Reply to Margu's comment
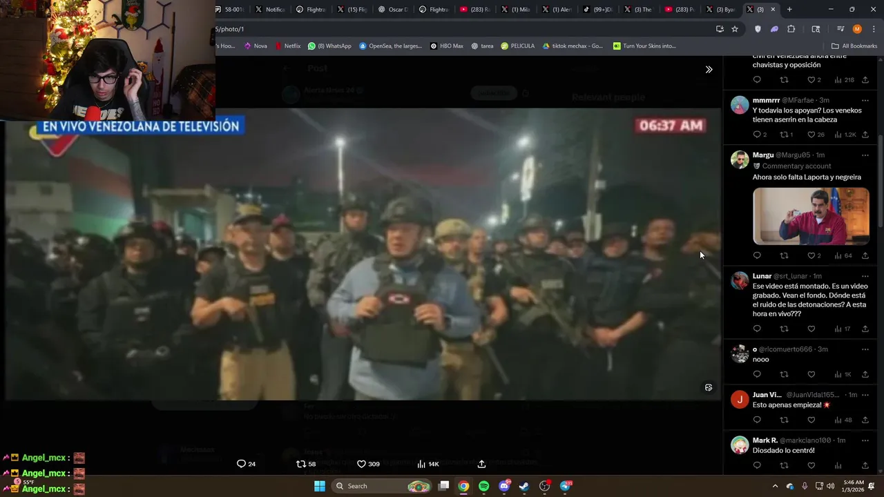This screenshot has height=497, width=884. 757,255
